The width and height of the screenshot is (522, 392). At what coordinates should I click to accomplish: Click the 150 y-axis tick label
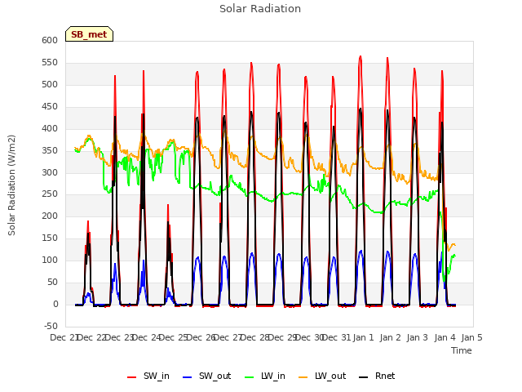click(50, 238)
